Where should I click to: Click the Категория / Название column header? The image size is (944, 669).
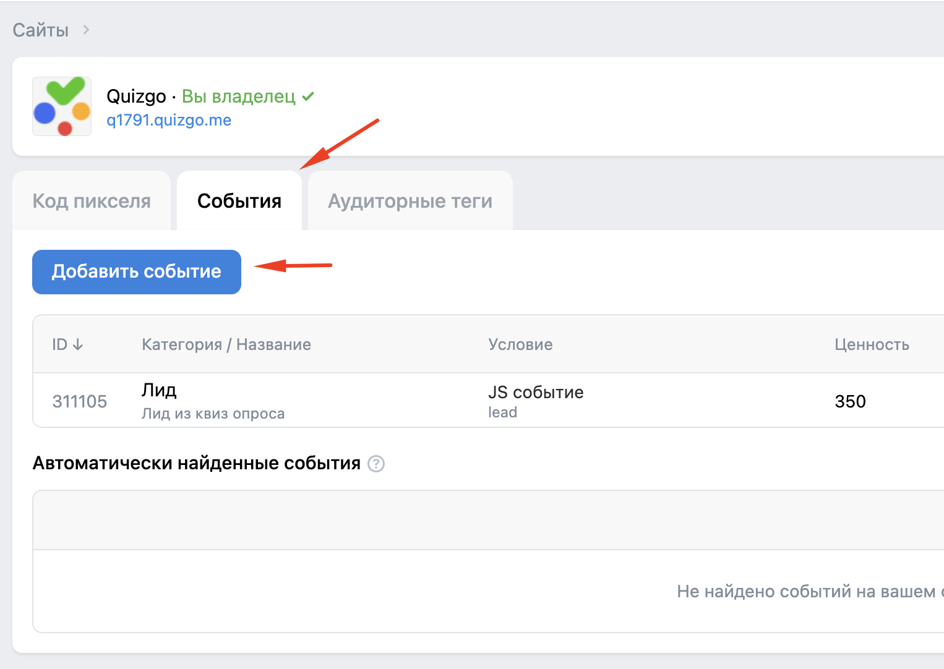[x=226, y=344]
